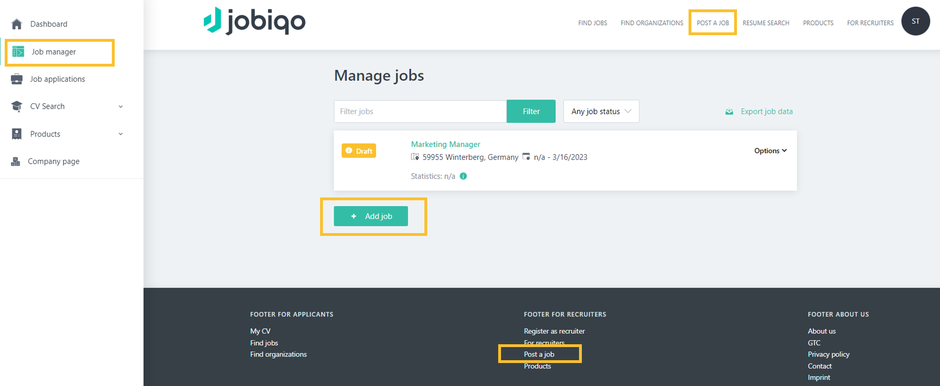The width and height of the screenshot is (940, 386).
Task: Expand the CV Search submenu chevron
Action: [121, 106]
